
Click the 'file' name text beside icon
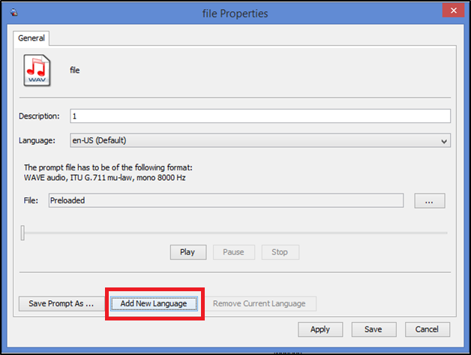tap(75, 71)
